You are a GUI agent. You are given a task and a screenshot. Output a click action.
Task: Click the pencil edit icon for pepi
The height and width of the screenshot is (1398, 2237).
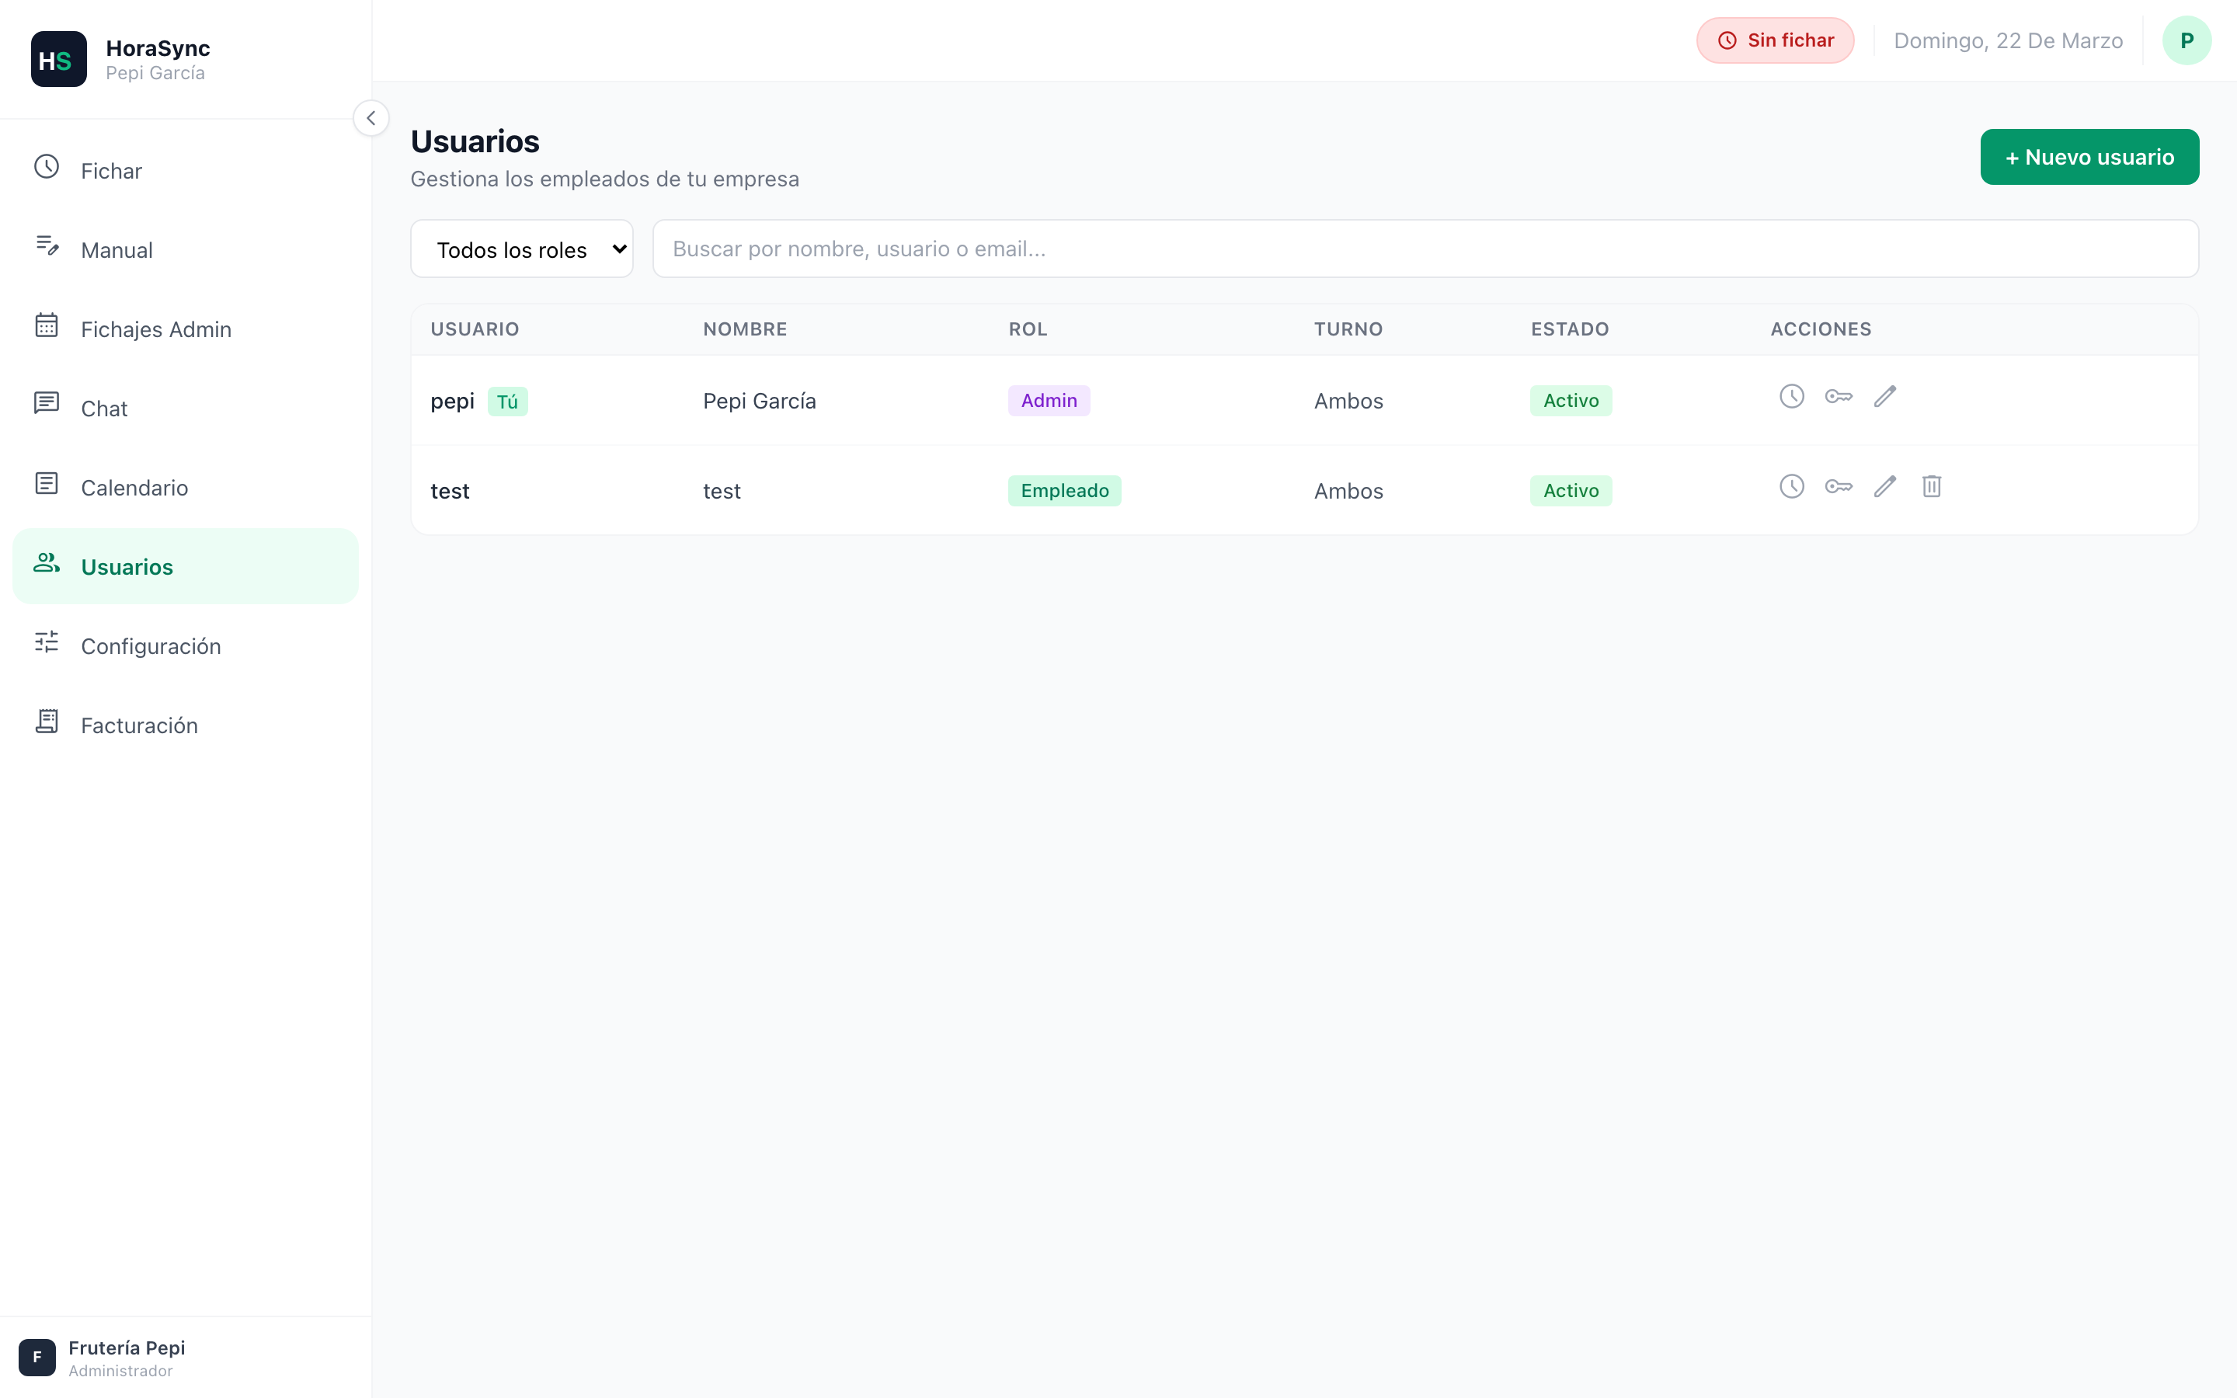1885,397
